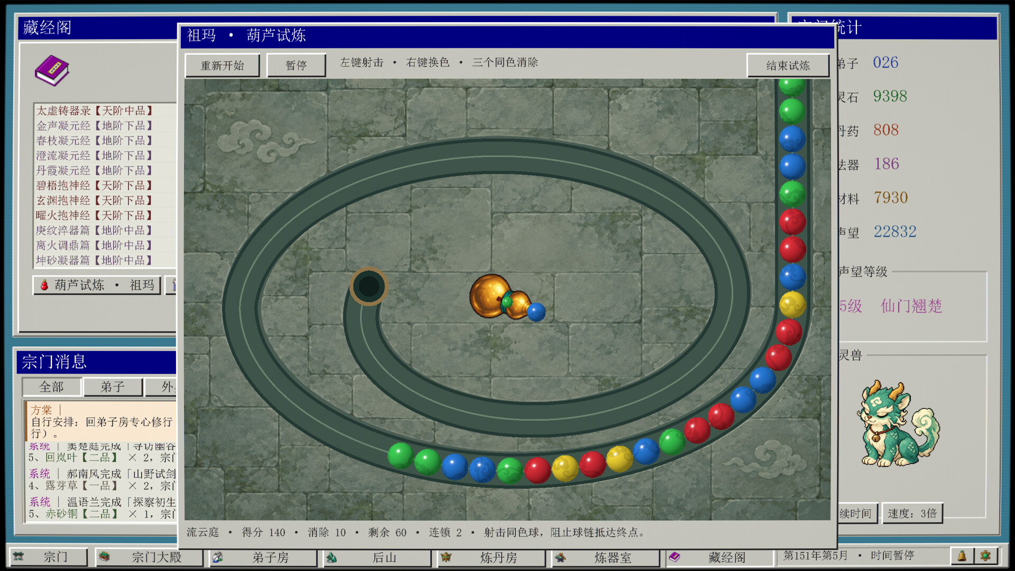
Task: Open 后山 in the bottom bar
Action: (x=377, y=557)
